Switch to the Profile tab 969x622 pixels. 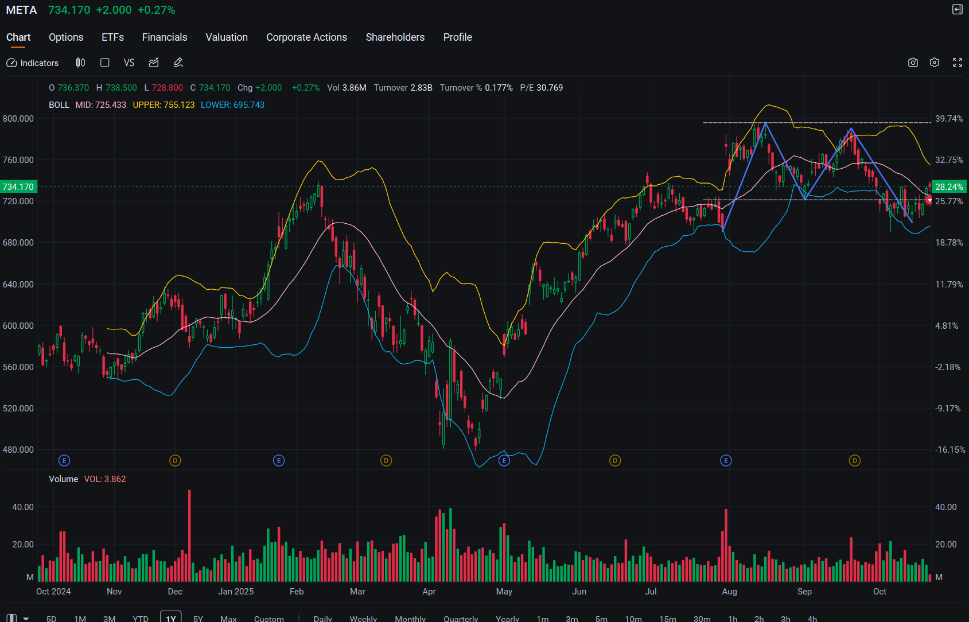(458, 37)
